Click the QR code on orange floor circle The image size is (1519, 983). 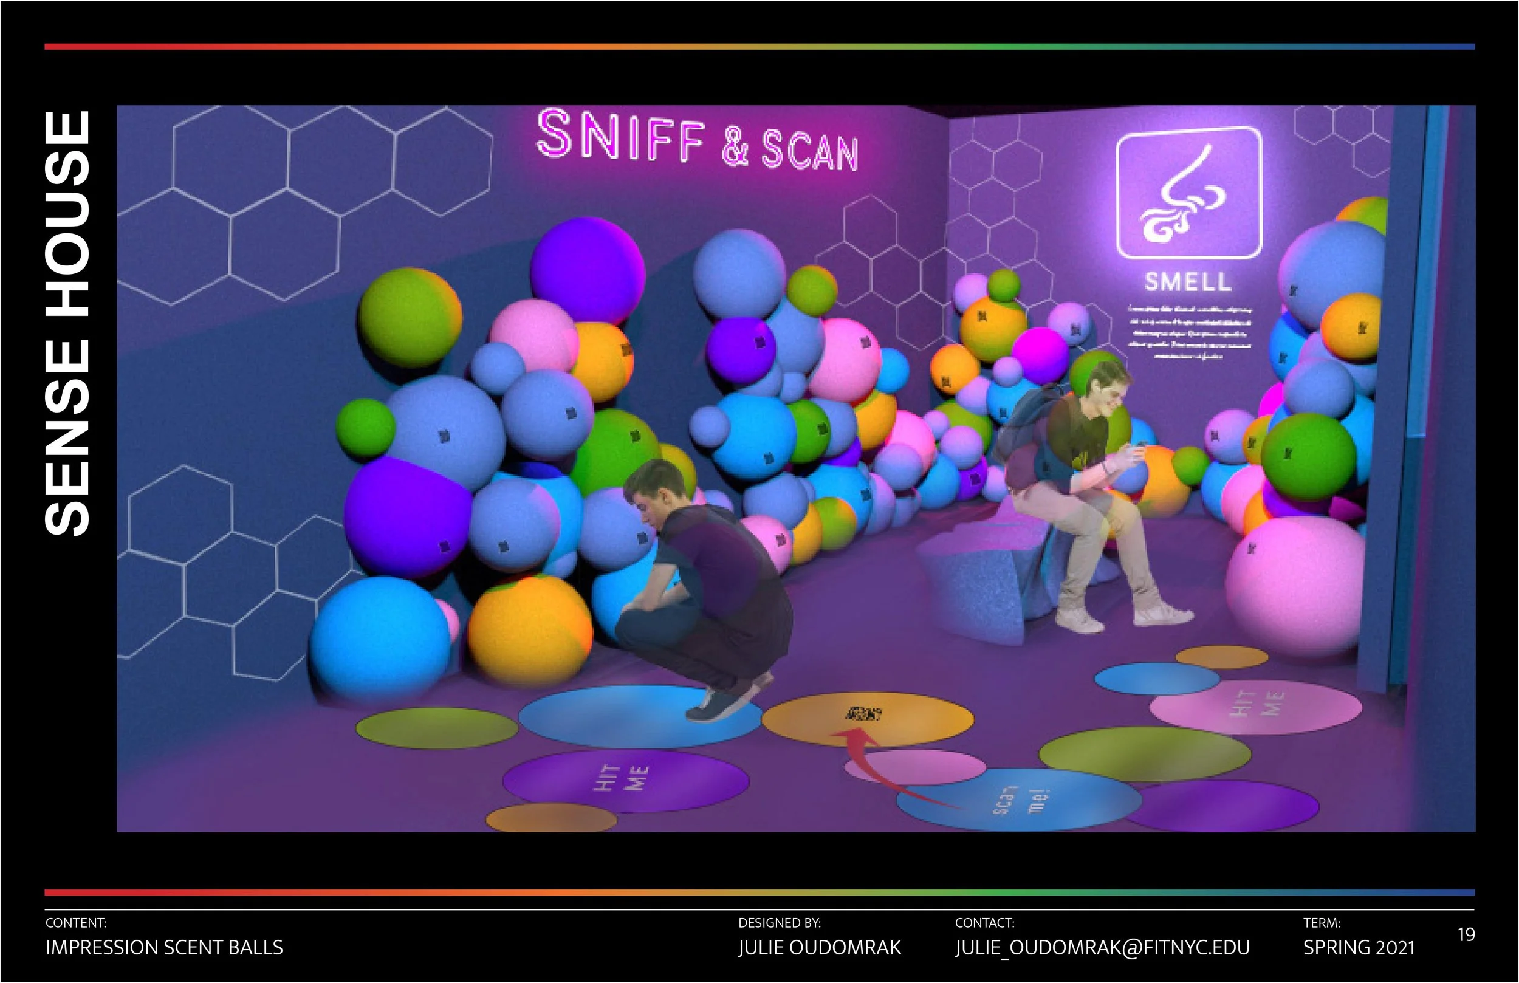point(863,713)
